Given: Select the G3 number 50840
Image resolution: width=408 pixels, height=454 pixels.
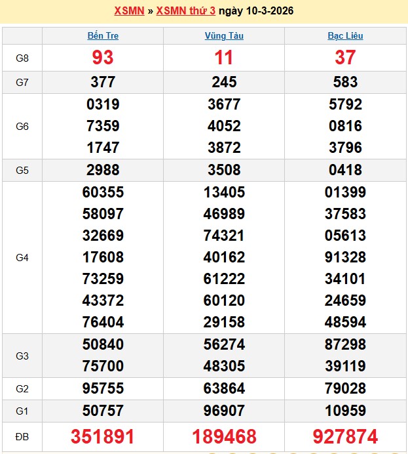Looking at the screenshot, I should click(103, 344).
